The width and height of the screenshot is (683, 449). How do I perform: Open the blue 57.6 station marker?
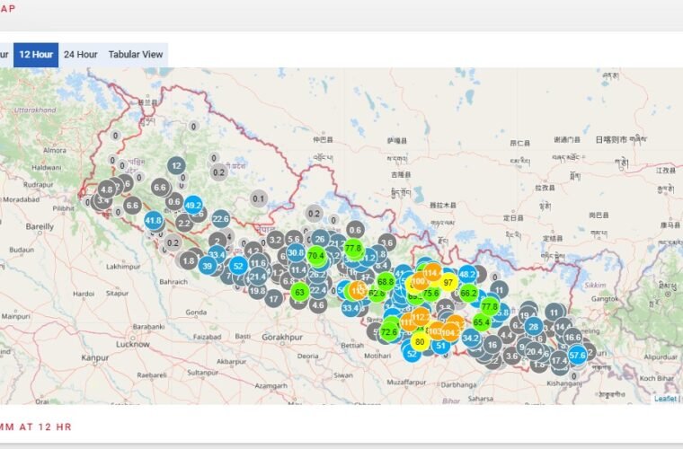coord(577,355)
